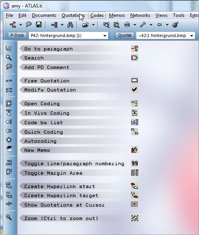The width and height of the screenshot is (199, 235).
Task: Open the query tool icon with binoculars and magnifier
Action: point(106,25)
